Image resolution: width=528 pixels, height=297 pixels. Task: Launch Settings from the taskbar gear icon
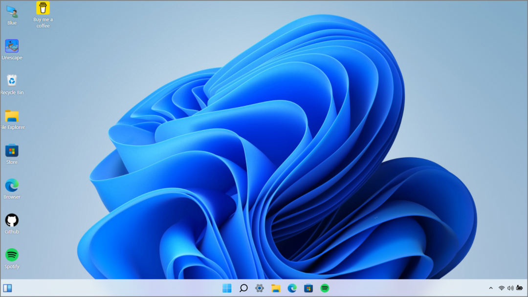click(260, 288)
